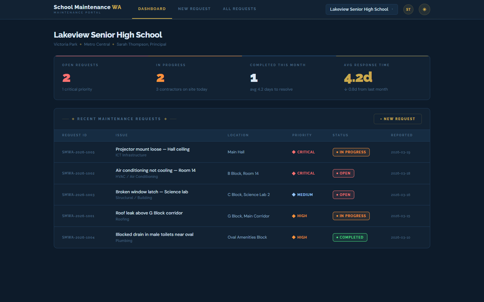This screenshot has width=484, height=302.
Task: Toggle the COMPLETED status badge on blocked drain request
Action: [350, 237]
